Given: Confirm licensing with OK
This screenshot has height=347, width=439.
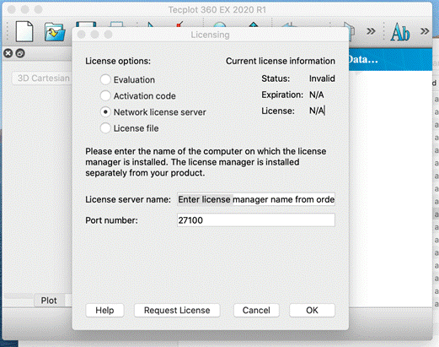Looking at the screenshot, I should tap(312, 310).
